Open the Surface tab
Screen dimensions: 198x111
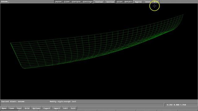click(76, 2)
